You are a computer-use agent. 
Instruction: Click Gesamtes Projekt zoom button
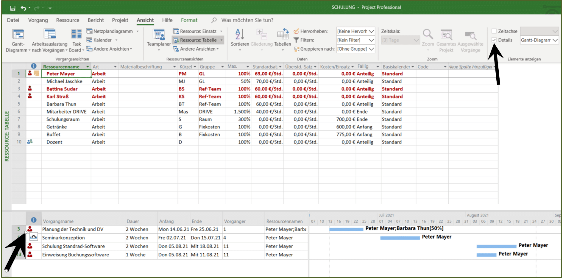(446, 40)
